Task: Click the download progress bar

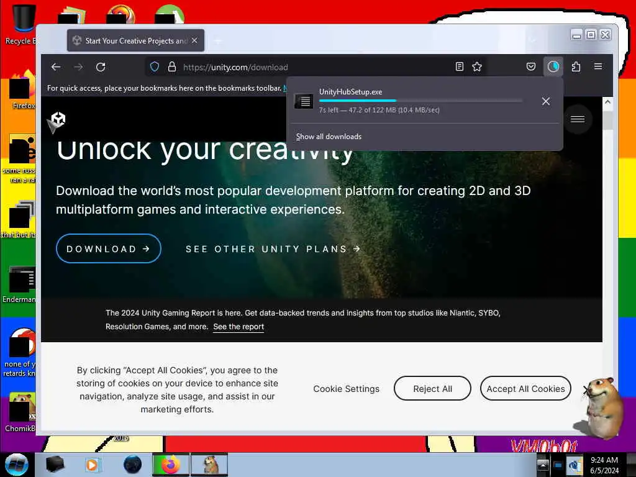Action: [420, 101]
